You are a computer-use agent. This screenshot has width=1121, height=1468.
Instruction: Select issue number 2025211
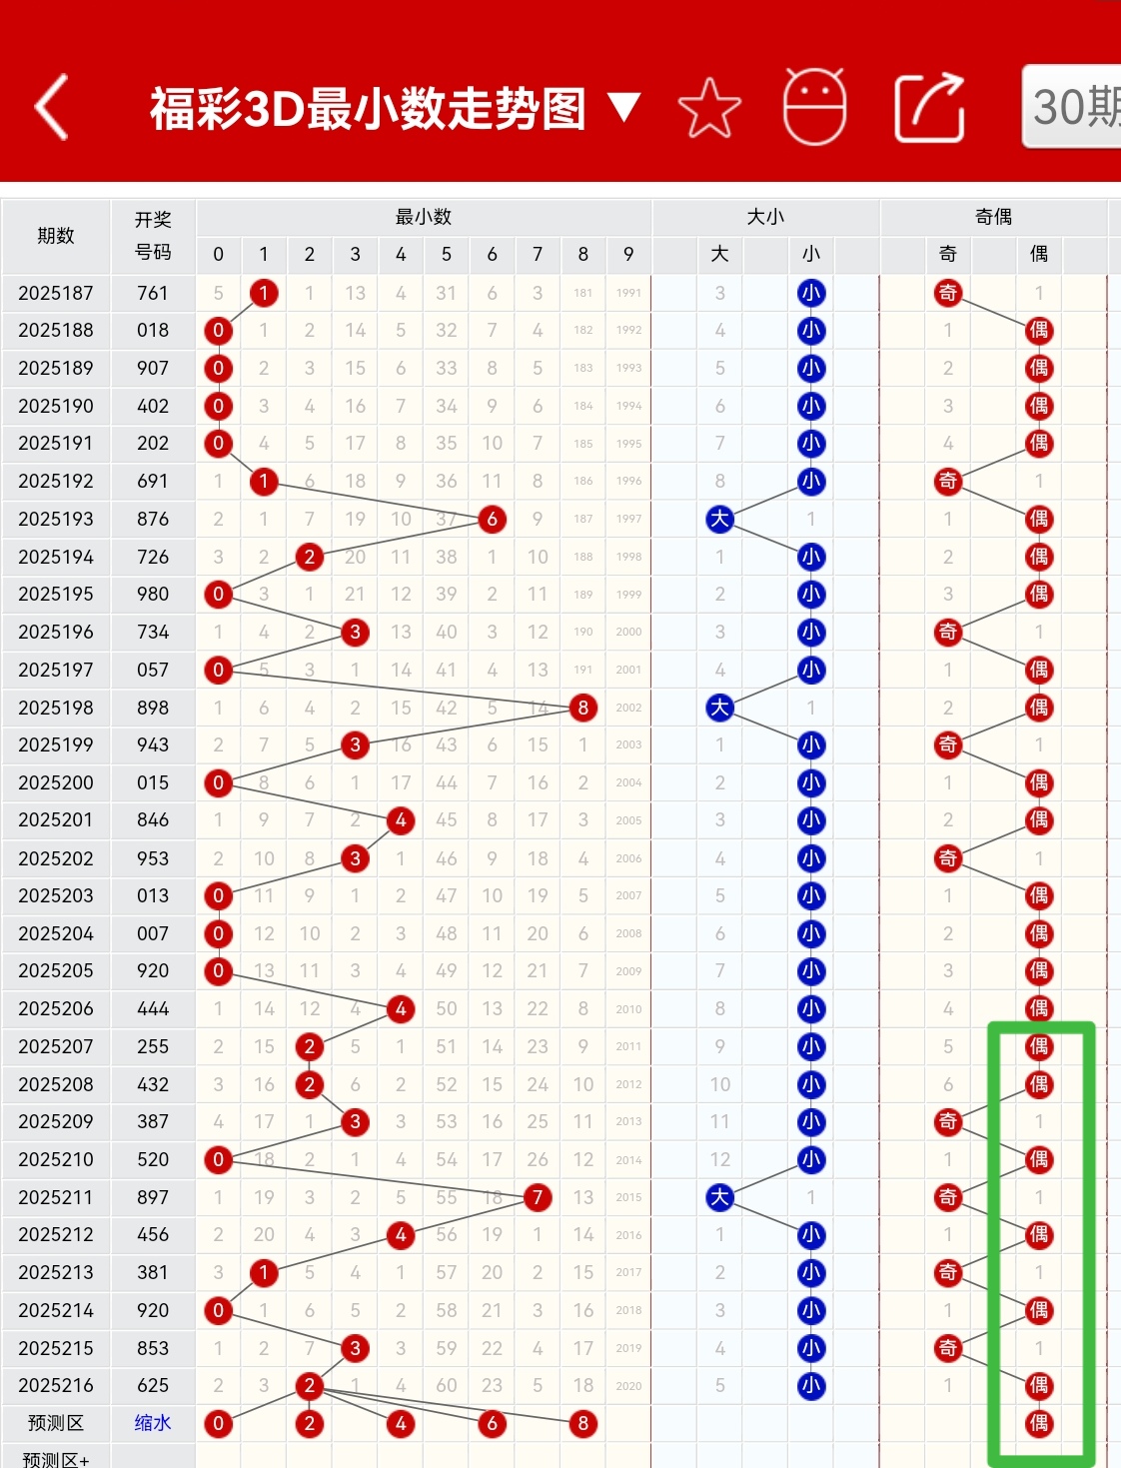[56, 1197]
